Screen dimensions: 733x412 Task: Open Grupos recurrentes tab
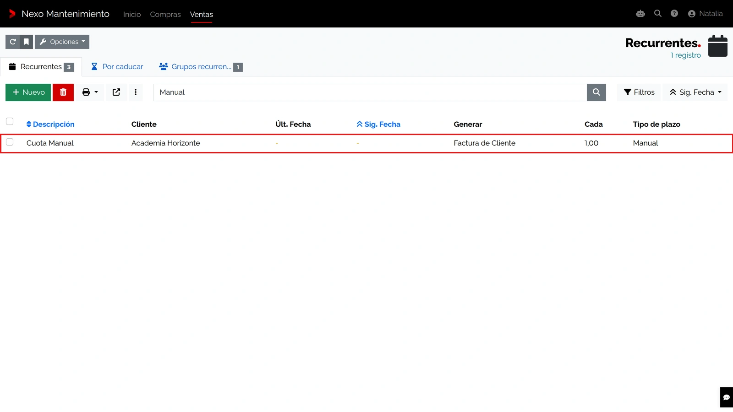click(x=201, y=67)
